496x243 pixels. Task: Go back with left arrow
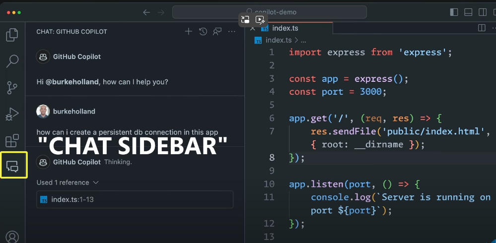(x=146, y=12)
